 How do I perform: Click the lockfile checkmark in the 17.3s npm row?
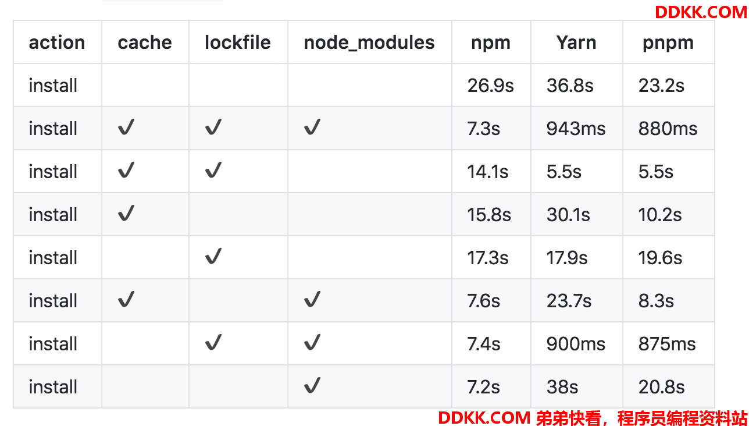[213, 256]
